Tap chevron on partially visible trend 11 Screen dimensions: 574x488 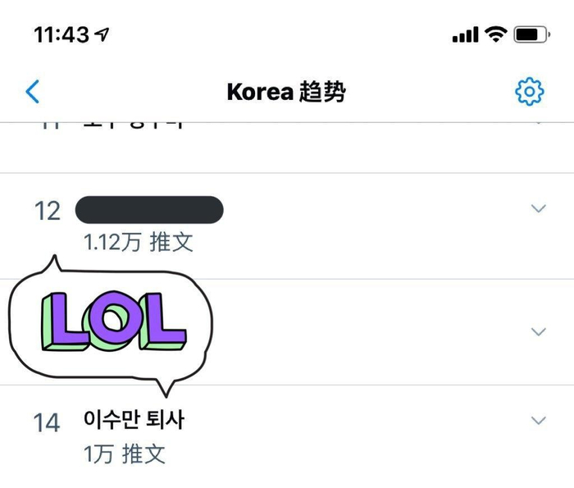538,124
